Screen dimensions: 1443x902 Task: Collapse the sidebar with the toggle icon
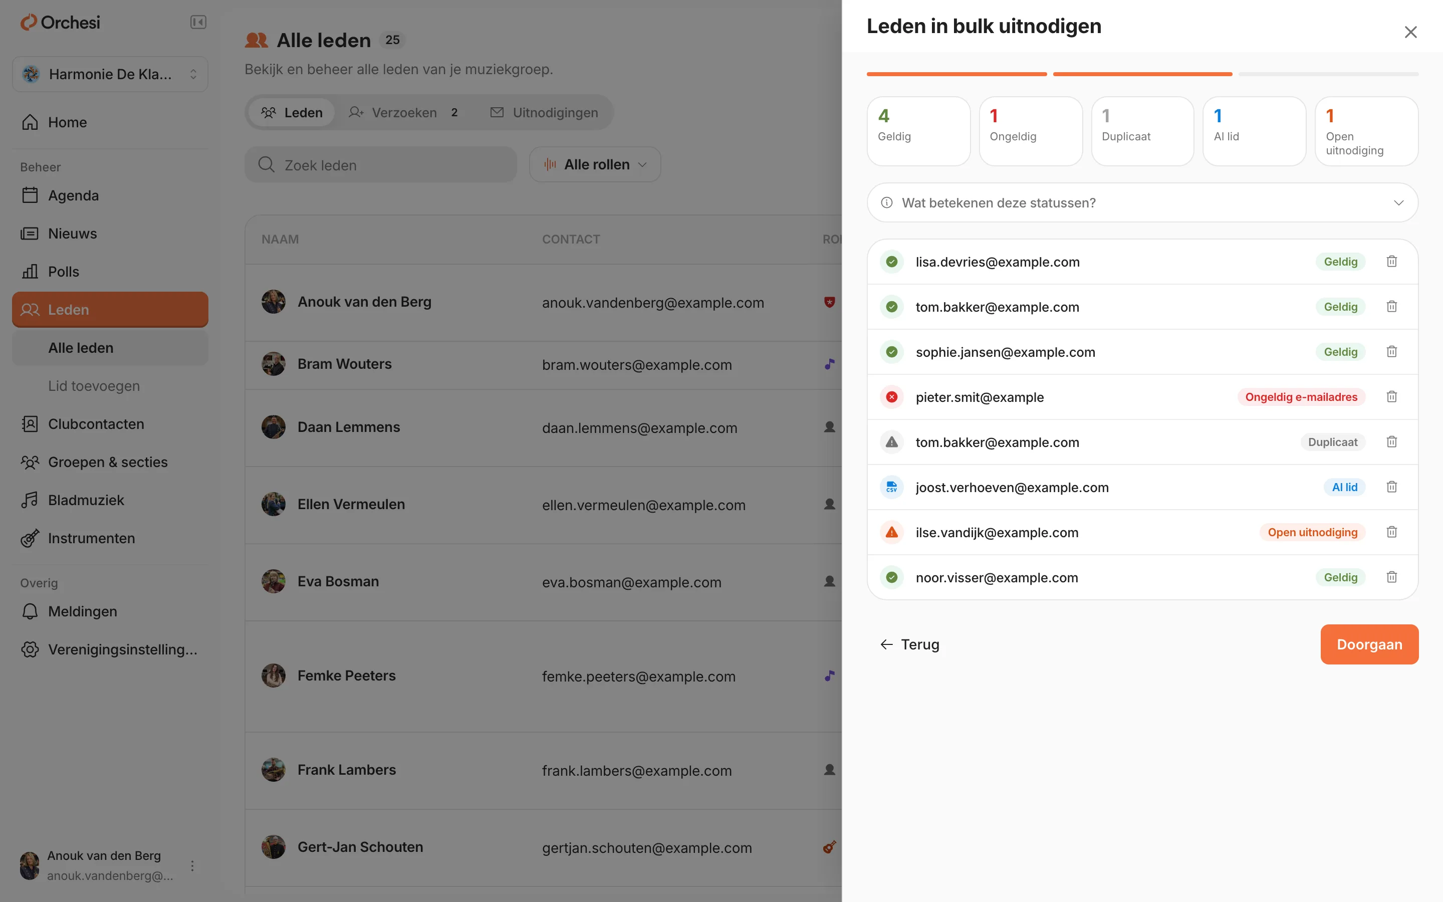[198, 23]
